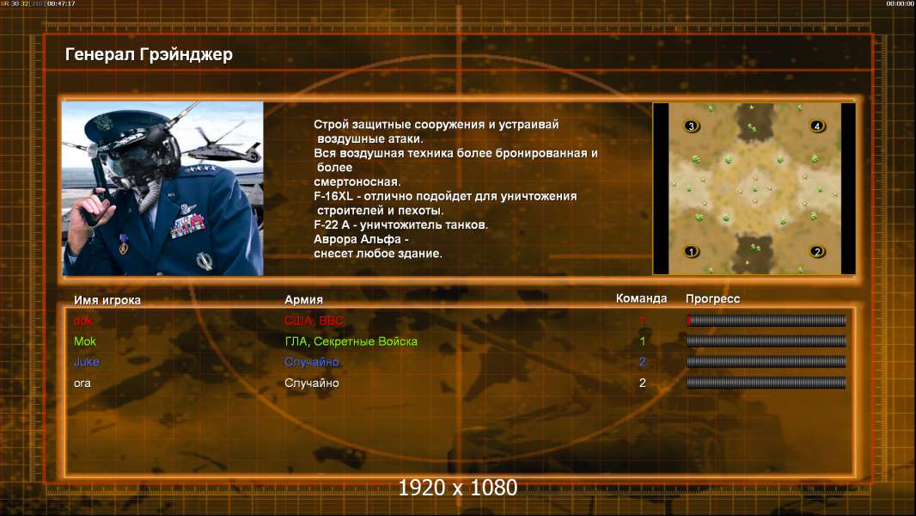The height and width of the screenshot is (516, 916).
Task: Click player name 'ora'
Action: pyautogui.click(x=82, y=384)
